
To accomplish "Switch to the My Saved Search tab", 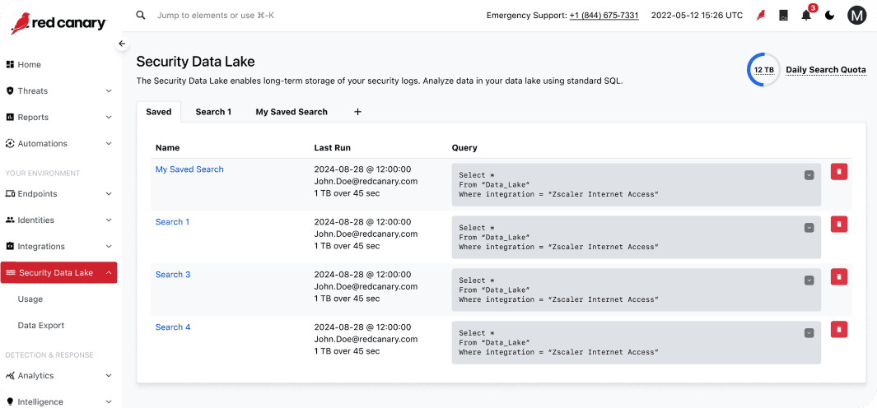I will coord(292,112).
